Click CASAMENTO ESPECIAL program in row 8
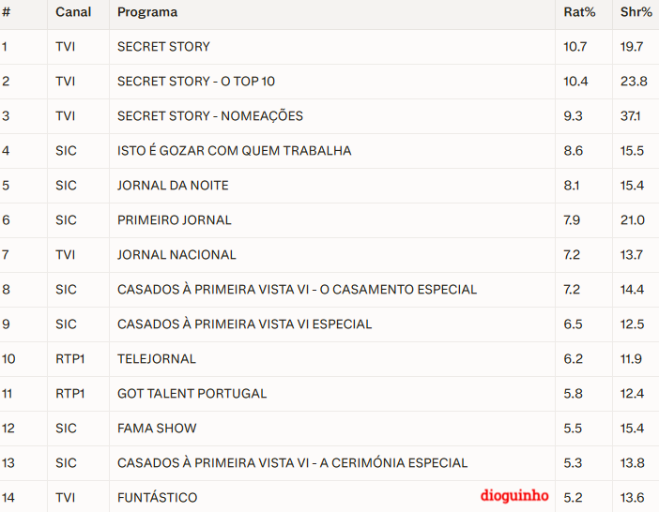659x512 pixels. click(297, 290)
